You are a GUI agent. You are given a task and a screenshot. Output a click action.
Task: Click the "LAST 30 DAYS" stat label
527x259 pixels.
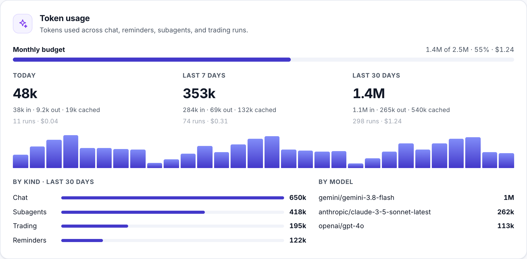[x=376, y=76]
